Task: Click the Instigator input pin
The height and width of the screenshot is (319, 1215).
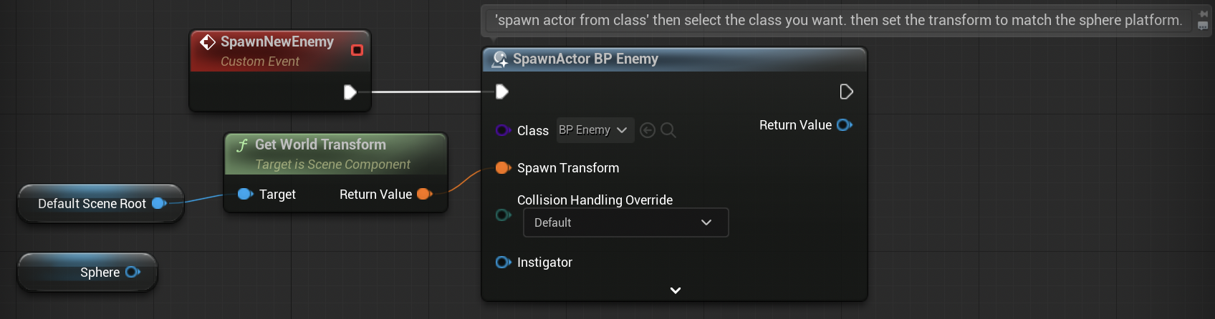Action: [x=503, y=262]
